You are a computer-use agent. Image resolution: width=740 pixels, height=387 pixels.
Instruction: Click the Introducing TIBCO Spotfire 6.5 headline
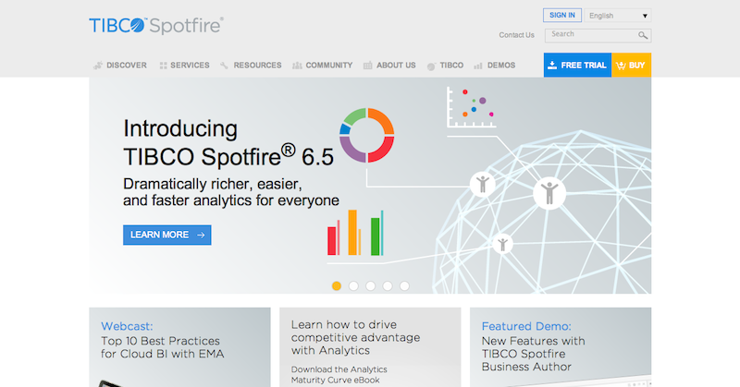tap(228, 143)
